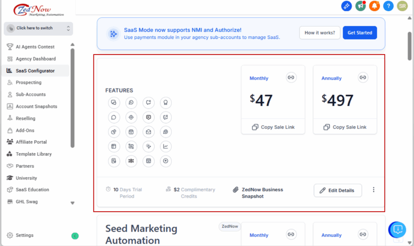The width and height of the screenshot is (414, 246).
Task: Click the ZedNow tag on the Seed plan
Action: 230,227
